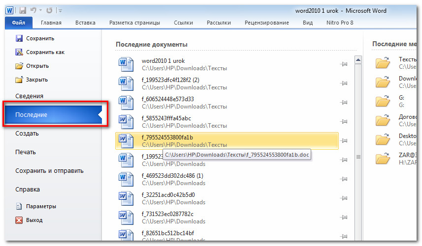Pin the highlighted f_795524553800fa1b document
The image size is (422, 246).
344,141
